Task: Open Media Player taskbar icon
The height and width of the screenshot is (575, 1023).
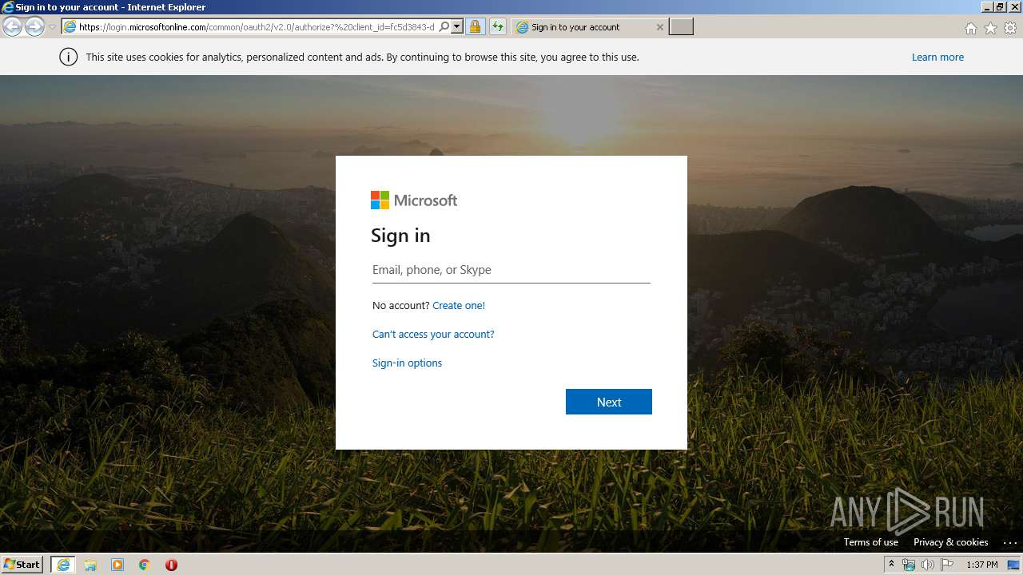Action: coord(117,565)
